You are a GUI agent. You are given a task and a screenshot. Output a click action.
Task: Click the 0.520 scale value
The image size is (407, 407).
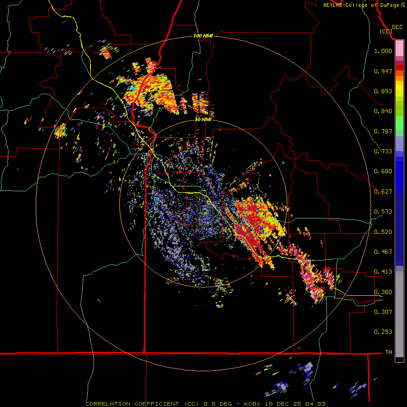click(x=383, y=232)
